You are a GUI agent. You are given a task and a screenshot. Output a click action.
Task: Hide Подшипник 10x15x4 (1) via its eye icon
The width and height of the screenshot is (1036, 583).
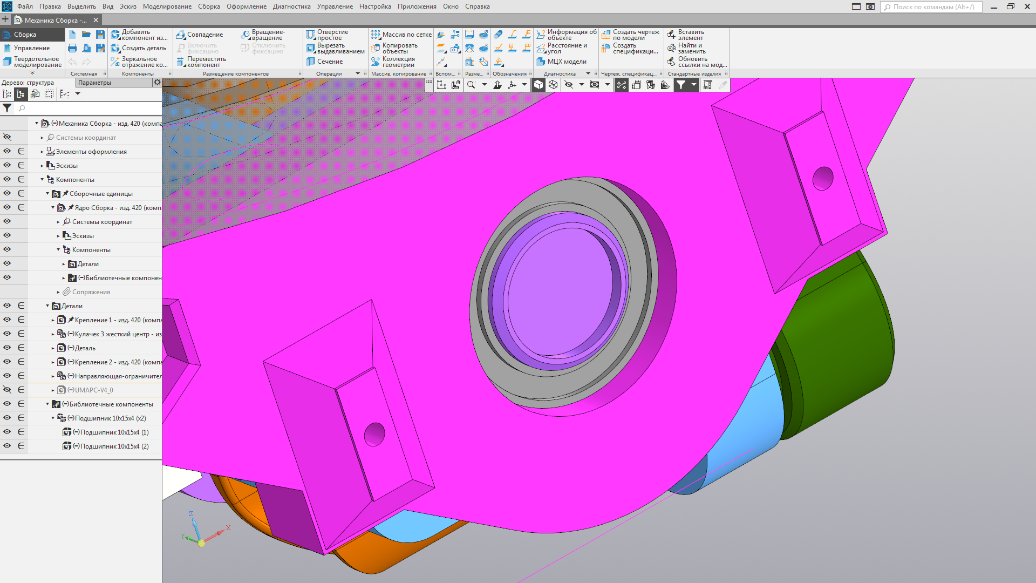[7, 432]
